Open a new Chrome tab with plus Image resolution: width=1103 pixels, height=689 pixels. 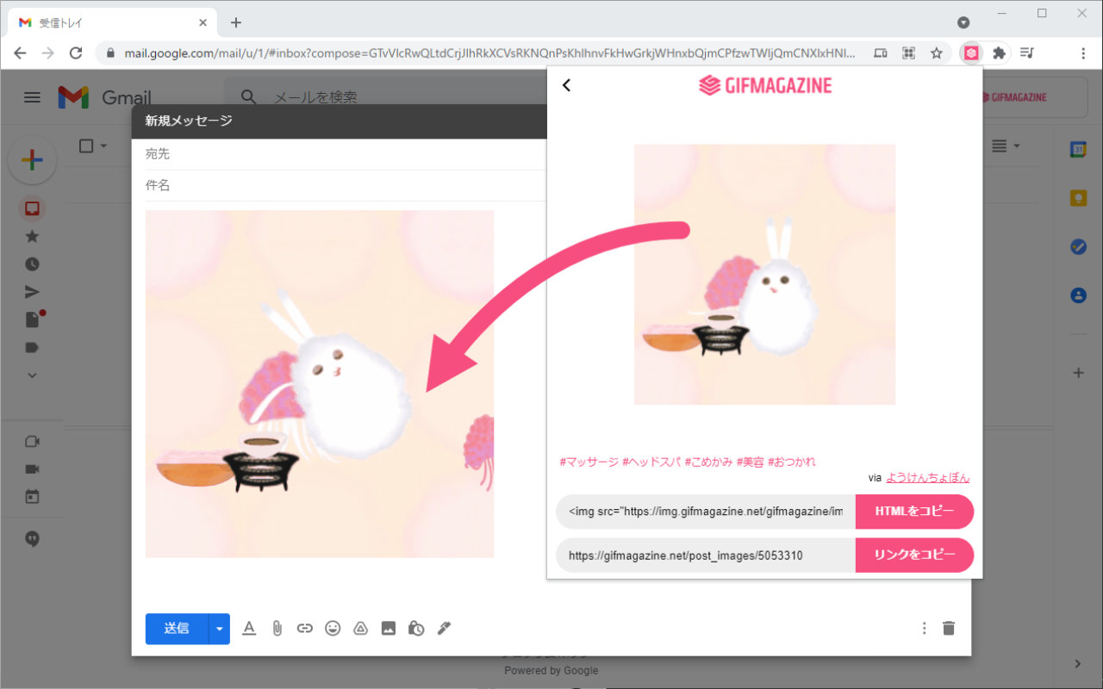click(x=236, y=22)
